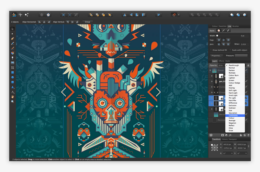Select the Node tool
260x172 pixels.
tap(12, 34)
